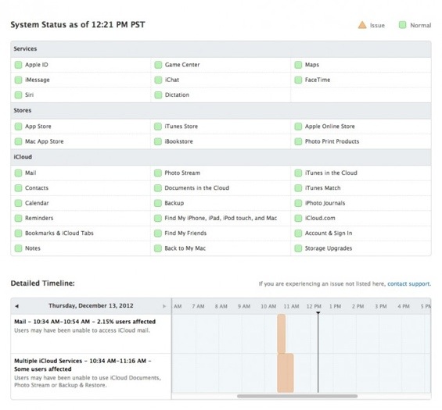This screenshot has width=442, height=410.
Task: Click the 11 AM timeline hour label
Action: click(291, 306)
